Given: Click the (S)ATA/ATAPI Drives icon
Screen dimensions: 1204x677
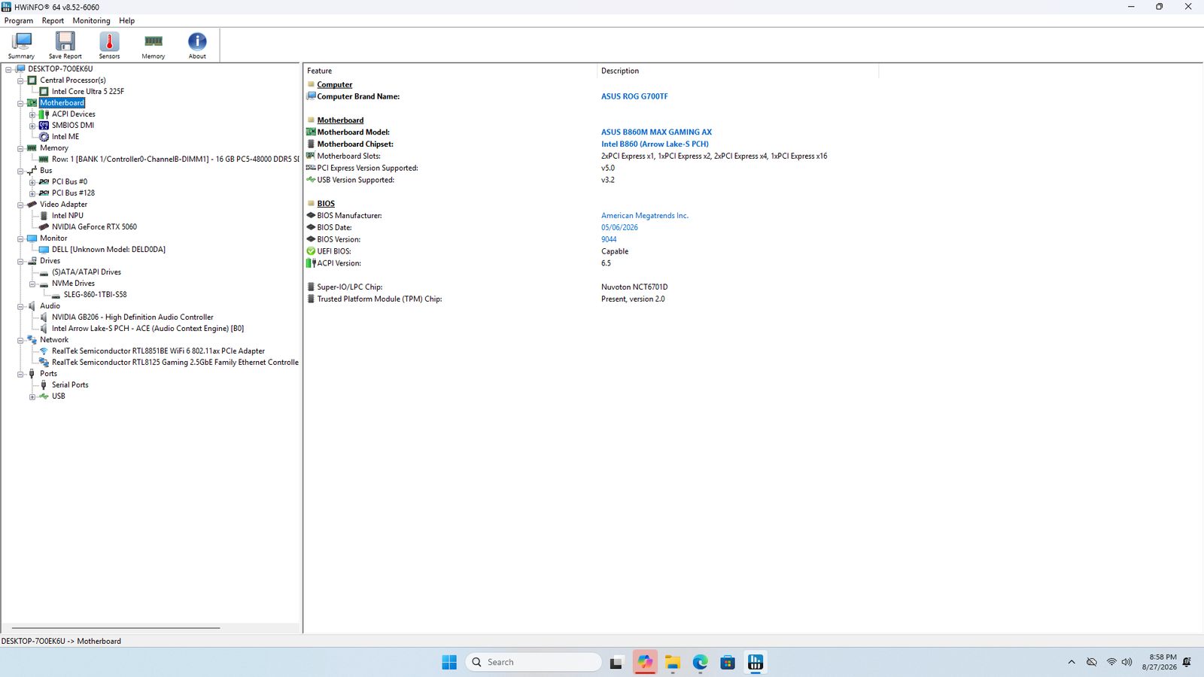Looking at the screenshot, I should [x=44, y=272].
